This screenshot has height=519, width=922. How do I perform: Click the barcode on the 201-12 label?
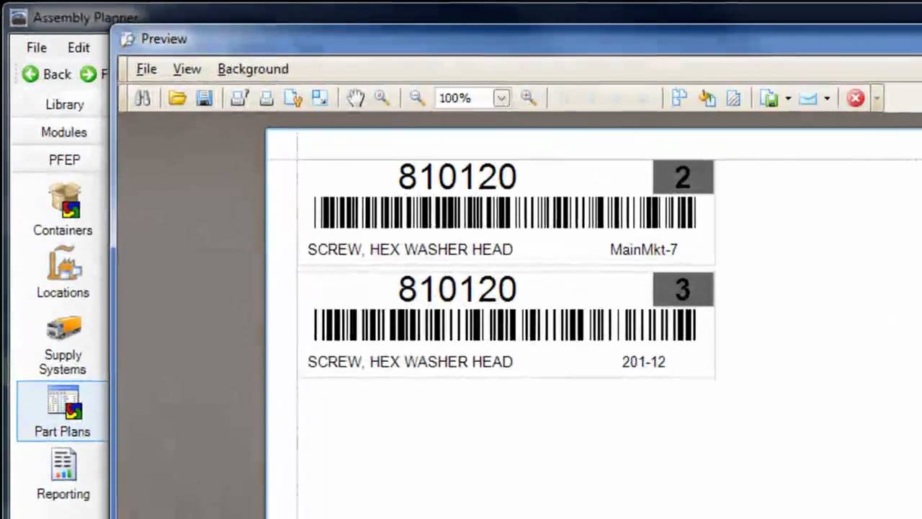click(x=505, y=325)
